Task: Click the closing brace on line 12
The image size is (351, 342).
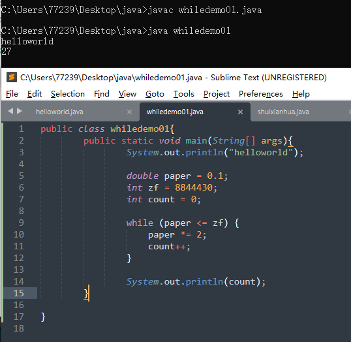Action: [129, 258]
